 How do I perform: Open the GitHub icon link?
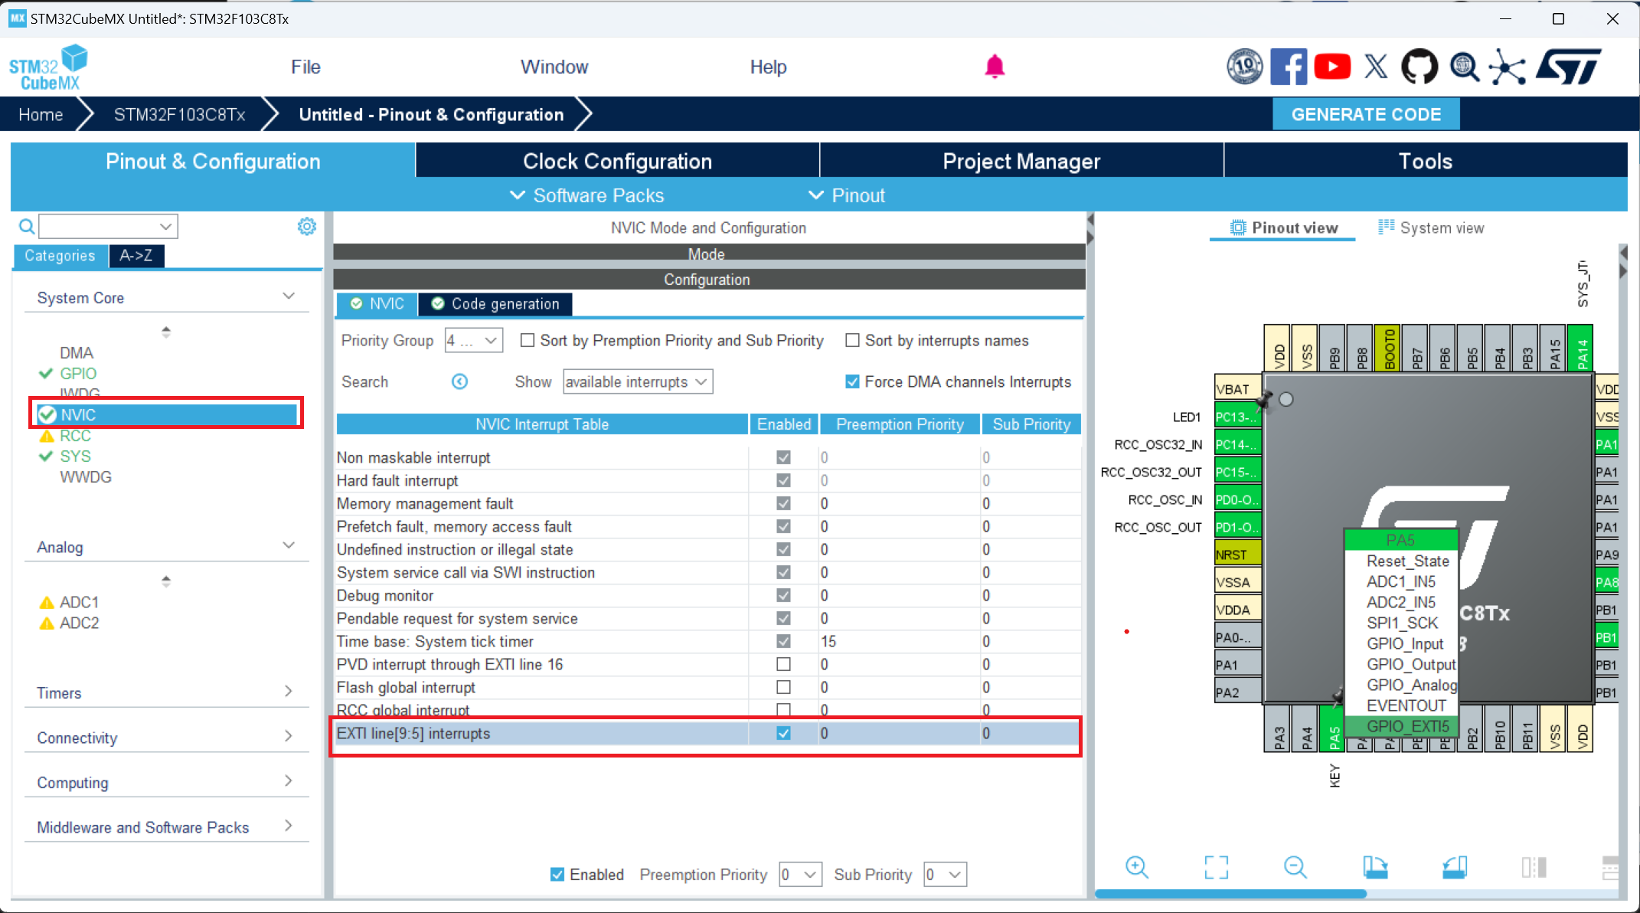pyautogui.click(x=1419, y=67)
